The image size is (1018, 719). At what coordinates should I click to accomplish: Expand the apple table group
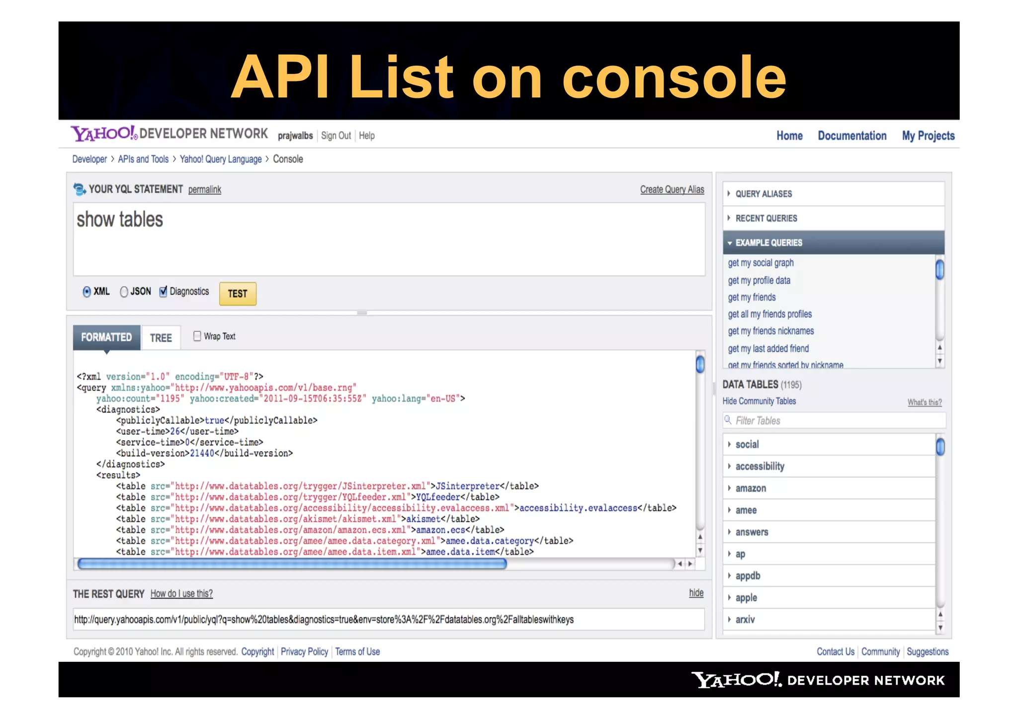829,597
